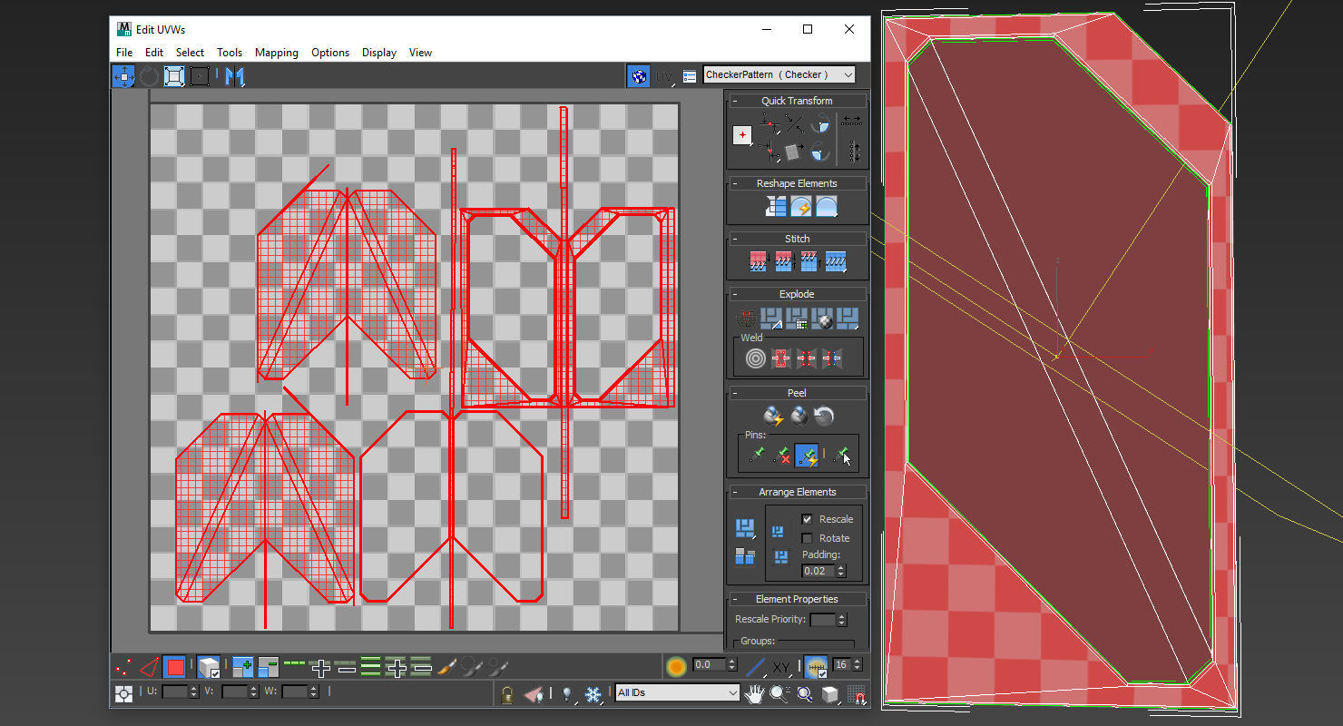The width and height of the screenshot is (1343, 726).
Task: Click the Set Pivot button in Quick Transform
Action: [x=742, y=135]
